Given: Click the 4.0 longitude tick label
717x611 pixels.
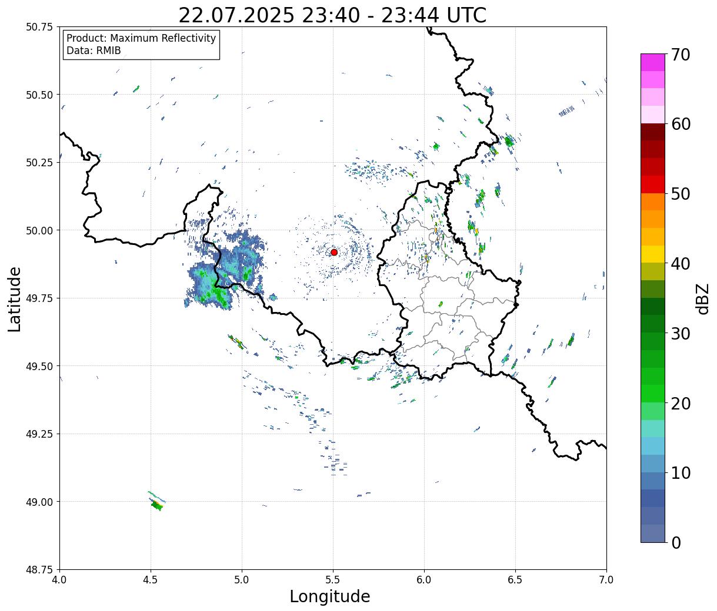Looking at the screenshot, I should pyautogui.click(x=59, y=580).
